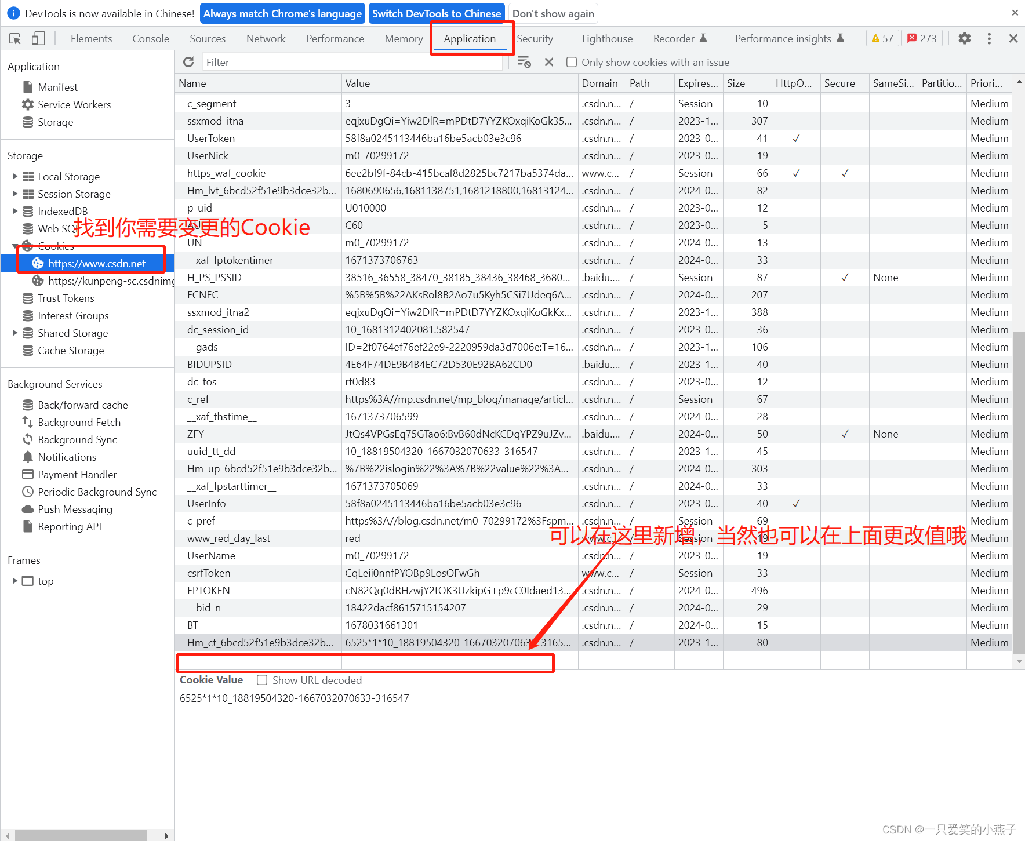Expand the top frame node
1025x841 pixels.
pos(15,581)
